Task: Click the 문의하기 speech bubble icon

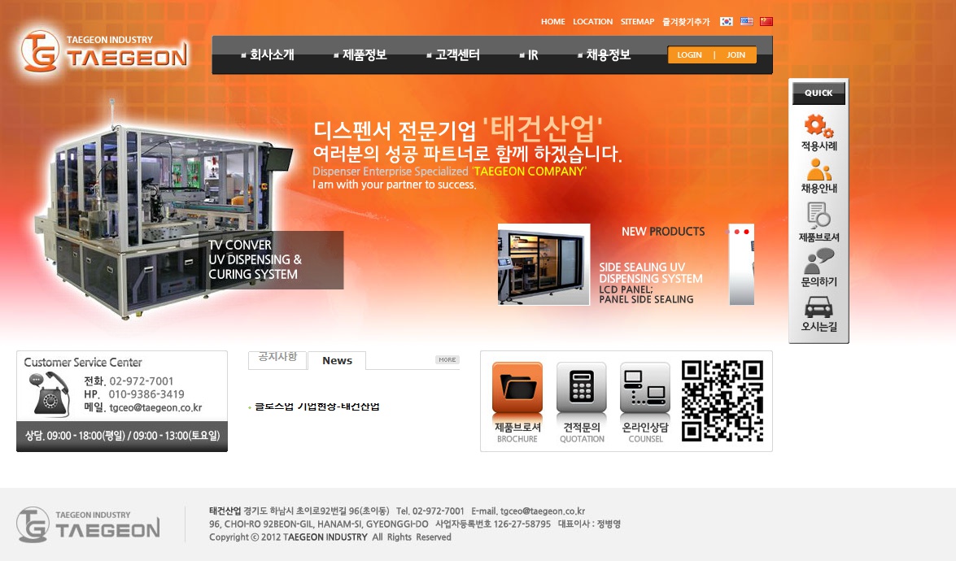Action: pyautogui.click(x=818, y=262)
